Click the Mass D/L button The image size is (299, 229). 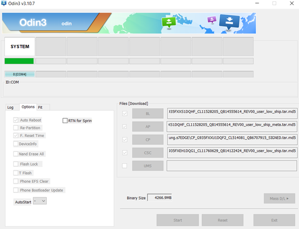tap(280, 199)
